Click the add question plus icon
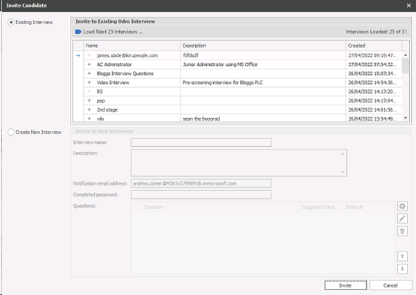The width and height of the screenshot is (416, 295). tap(403, 206)
